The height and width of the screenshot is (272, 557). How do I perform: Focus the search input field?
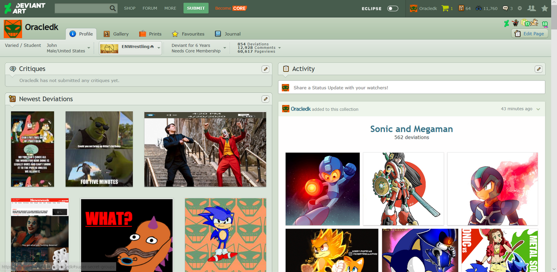pos(82,8)
